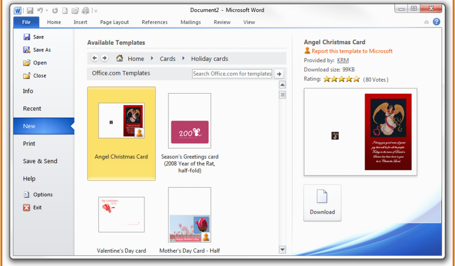
Task: Select Season's Greetings card template thumbnail
Action: (x=189, y=121)
